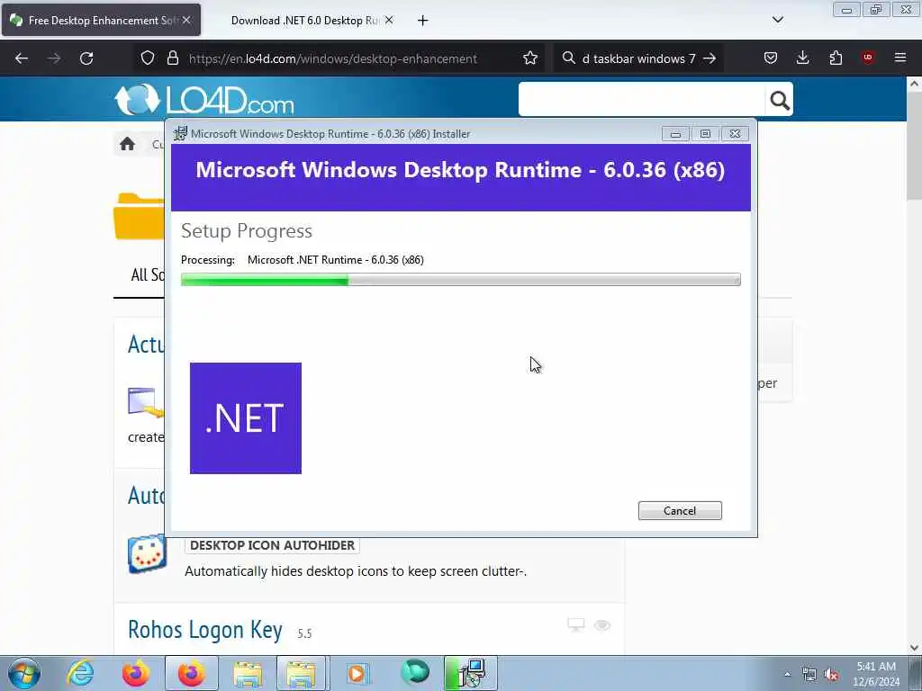Close the Free Desktop Enhancement tab

click(x=186, y=20)
